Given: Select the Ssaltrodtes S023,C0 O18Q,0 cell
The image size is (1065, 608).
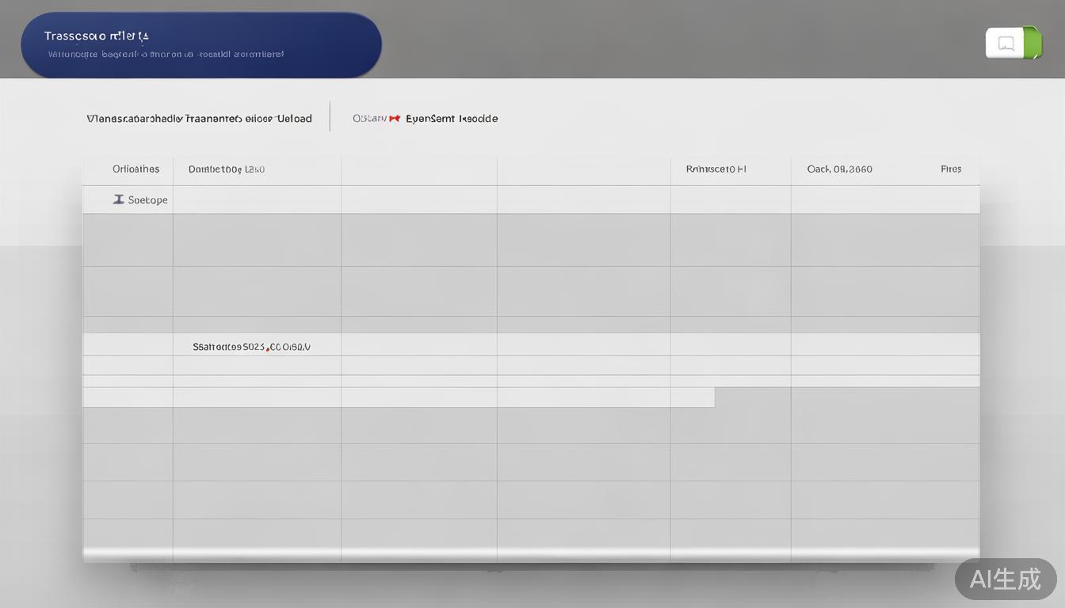Looking at the screenshot, I should pos(251,347).
